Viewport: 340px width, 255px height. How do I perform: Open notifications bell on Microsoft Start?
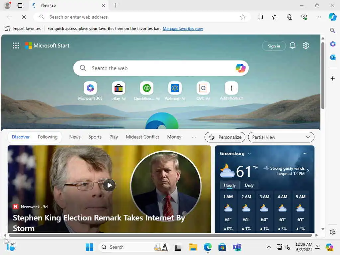tap(293, 45)
